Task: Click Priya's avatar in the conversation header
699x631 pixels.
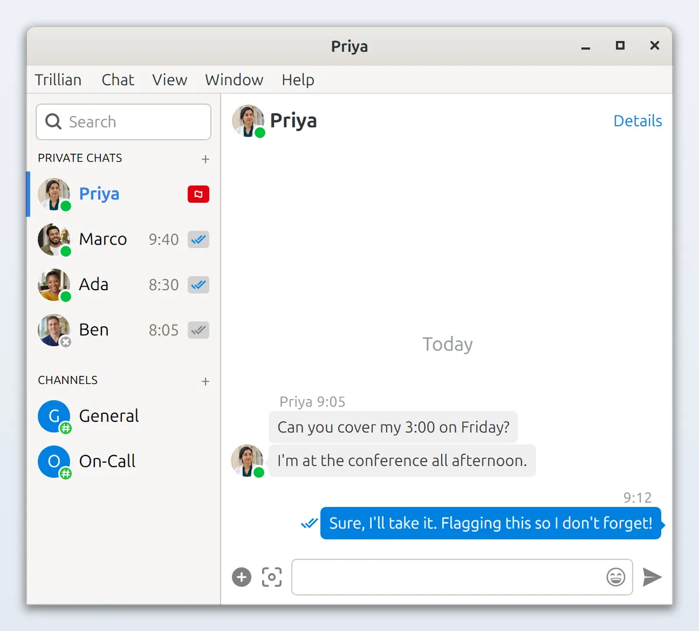Action: 248,121
